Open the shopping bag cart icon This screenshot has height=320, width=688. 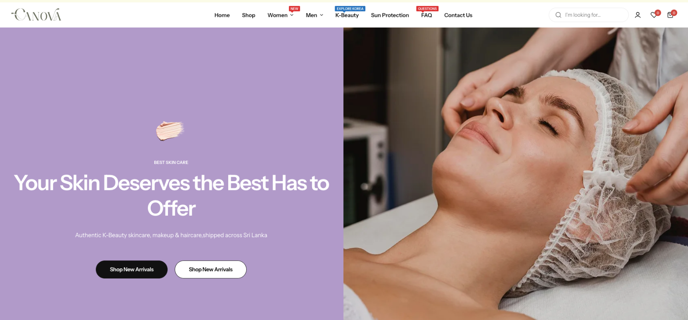(670, 15)
